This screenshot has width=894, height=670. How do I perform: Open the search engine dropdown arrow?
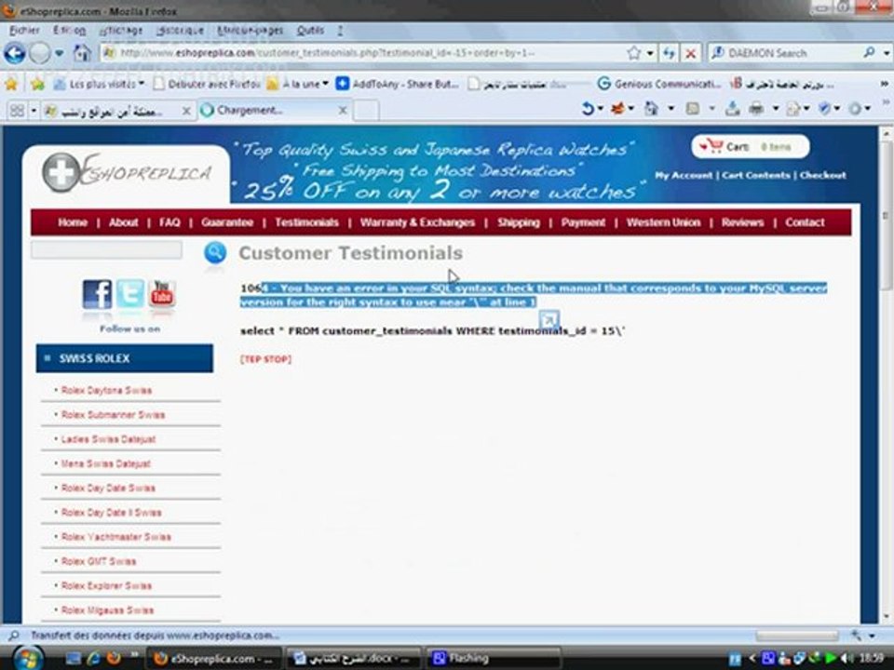887,53
